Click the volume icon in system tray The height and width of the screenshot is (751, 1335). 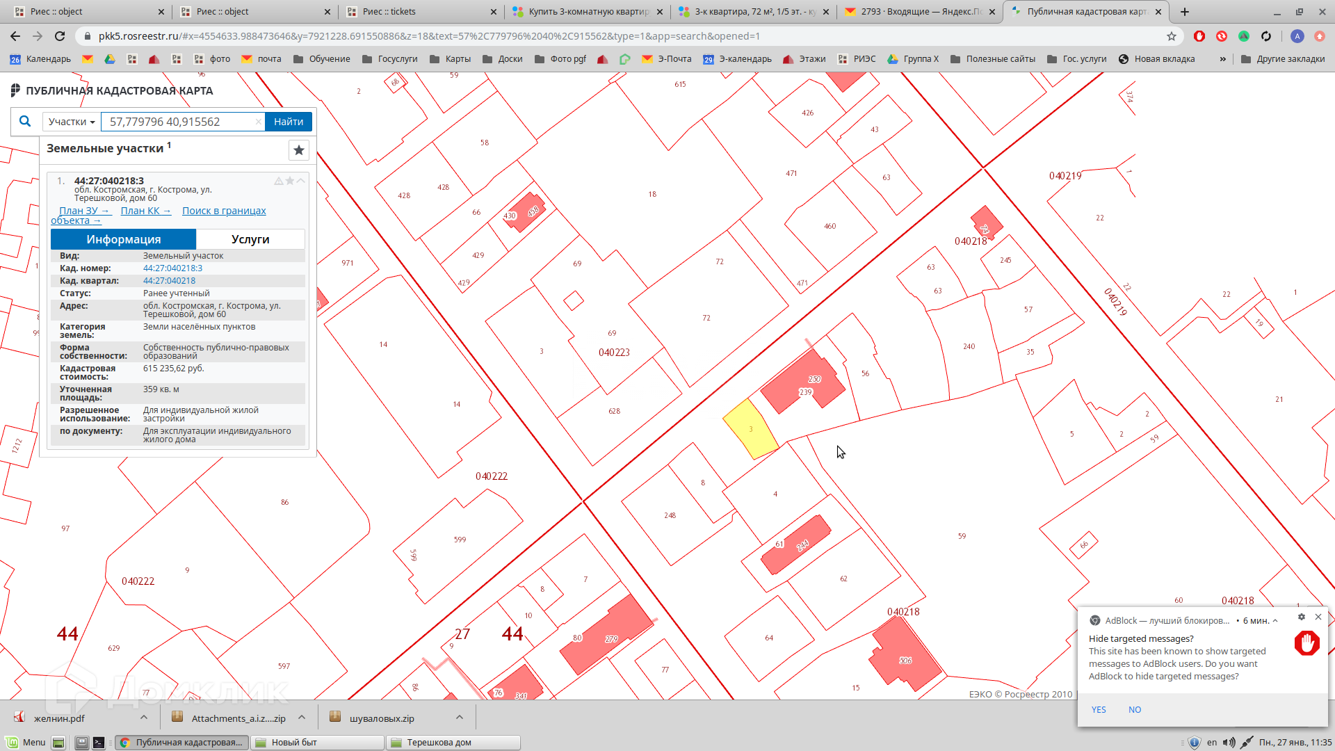(x=1229, y=743)
